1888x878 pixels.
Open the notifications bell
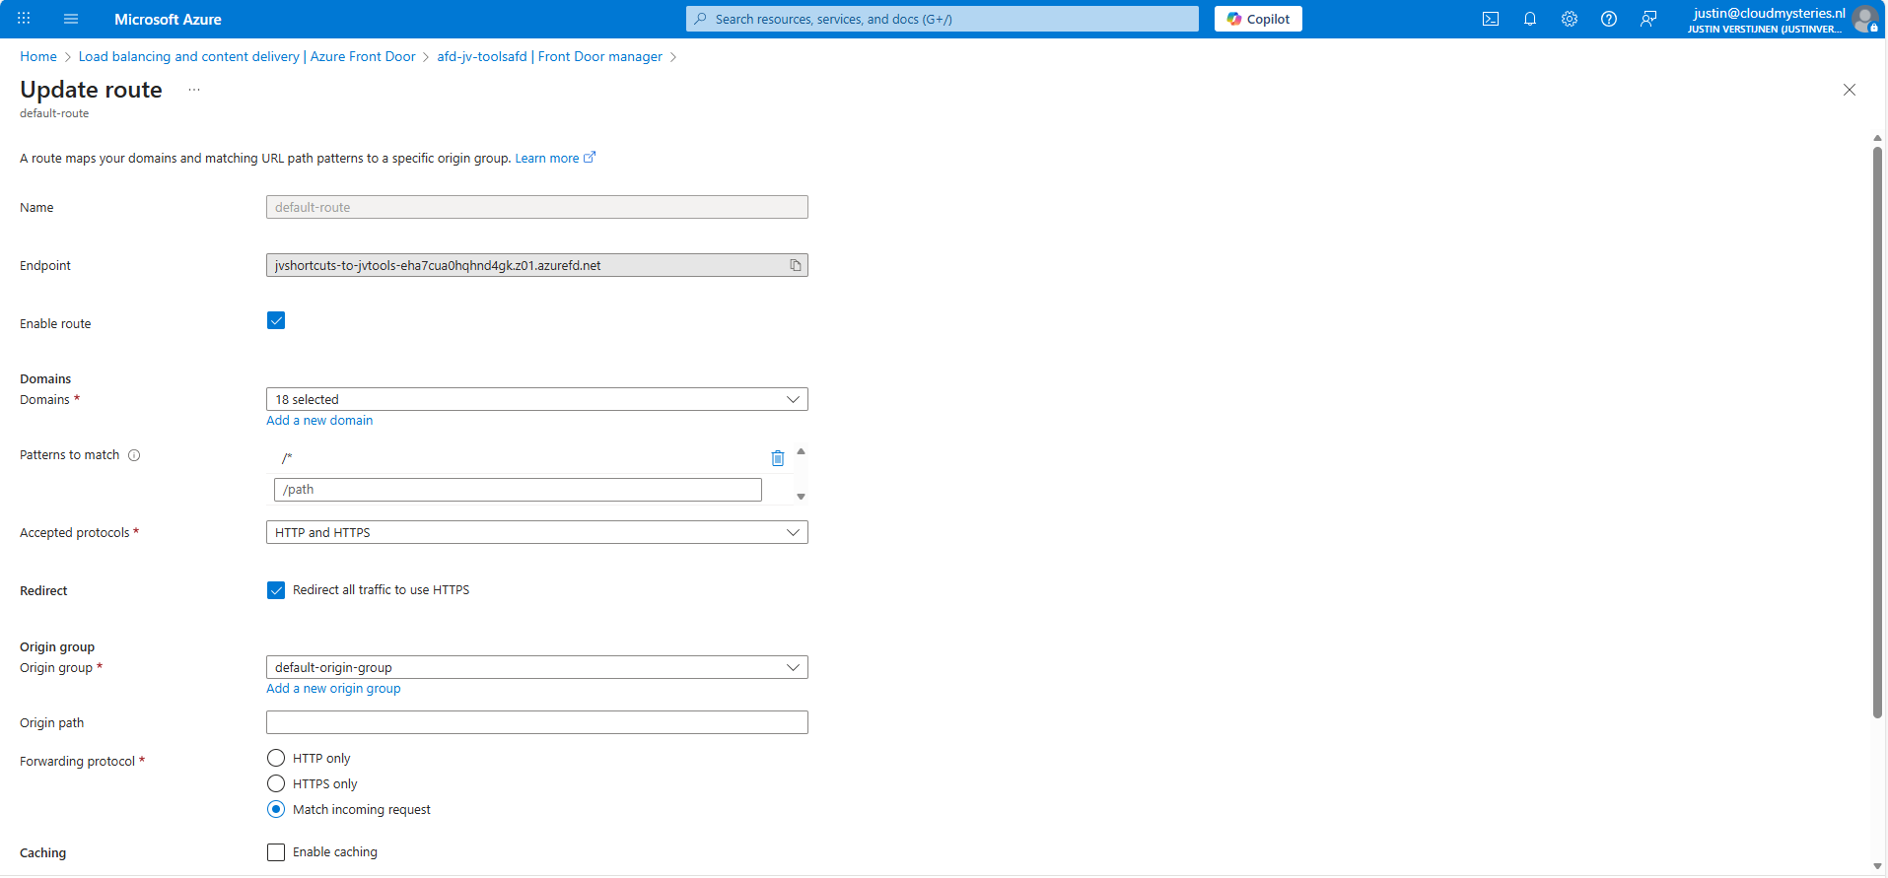tap(1529, 19)
